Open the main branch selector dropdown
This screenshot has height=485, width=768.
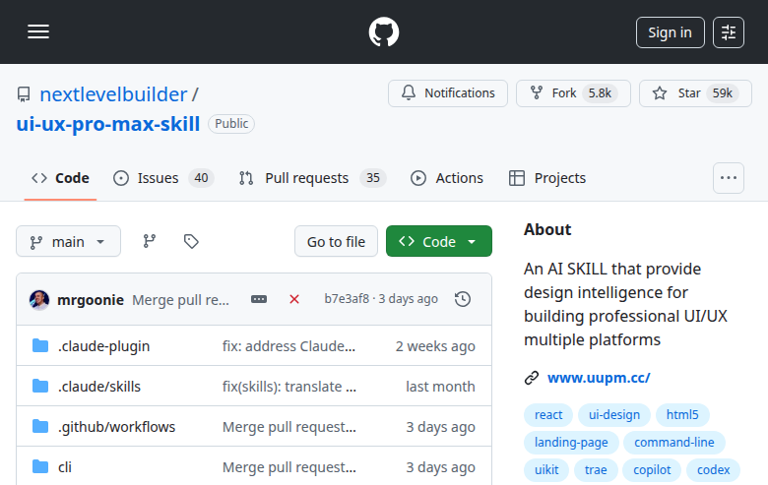tap(68, 241)
